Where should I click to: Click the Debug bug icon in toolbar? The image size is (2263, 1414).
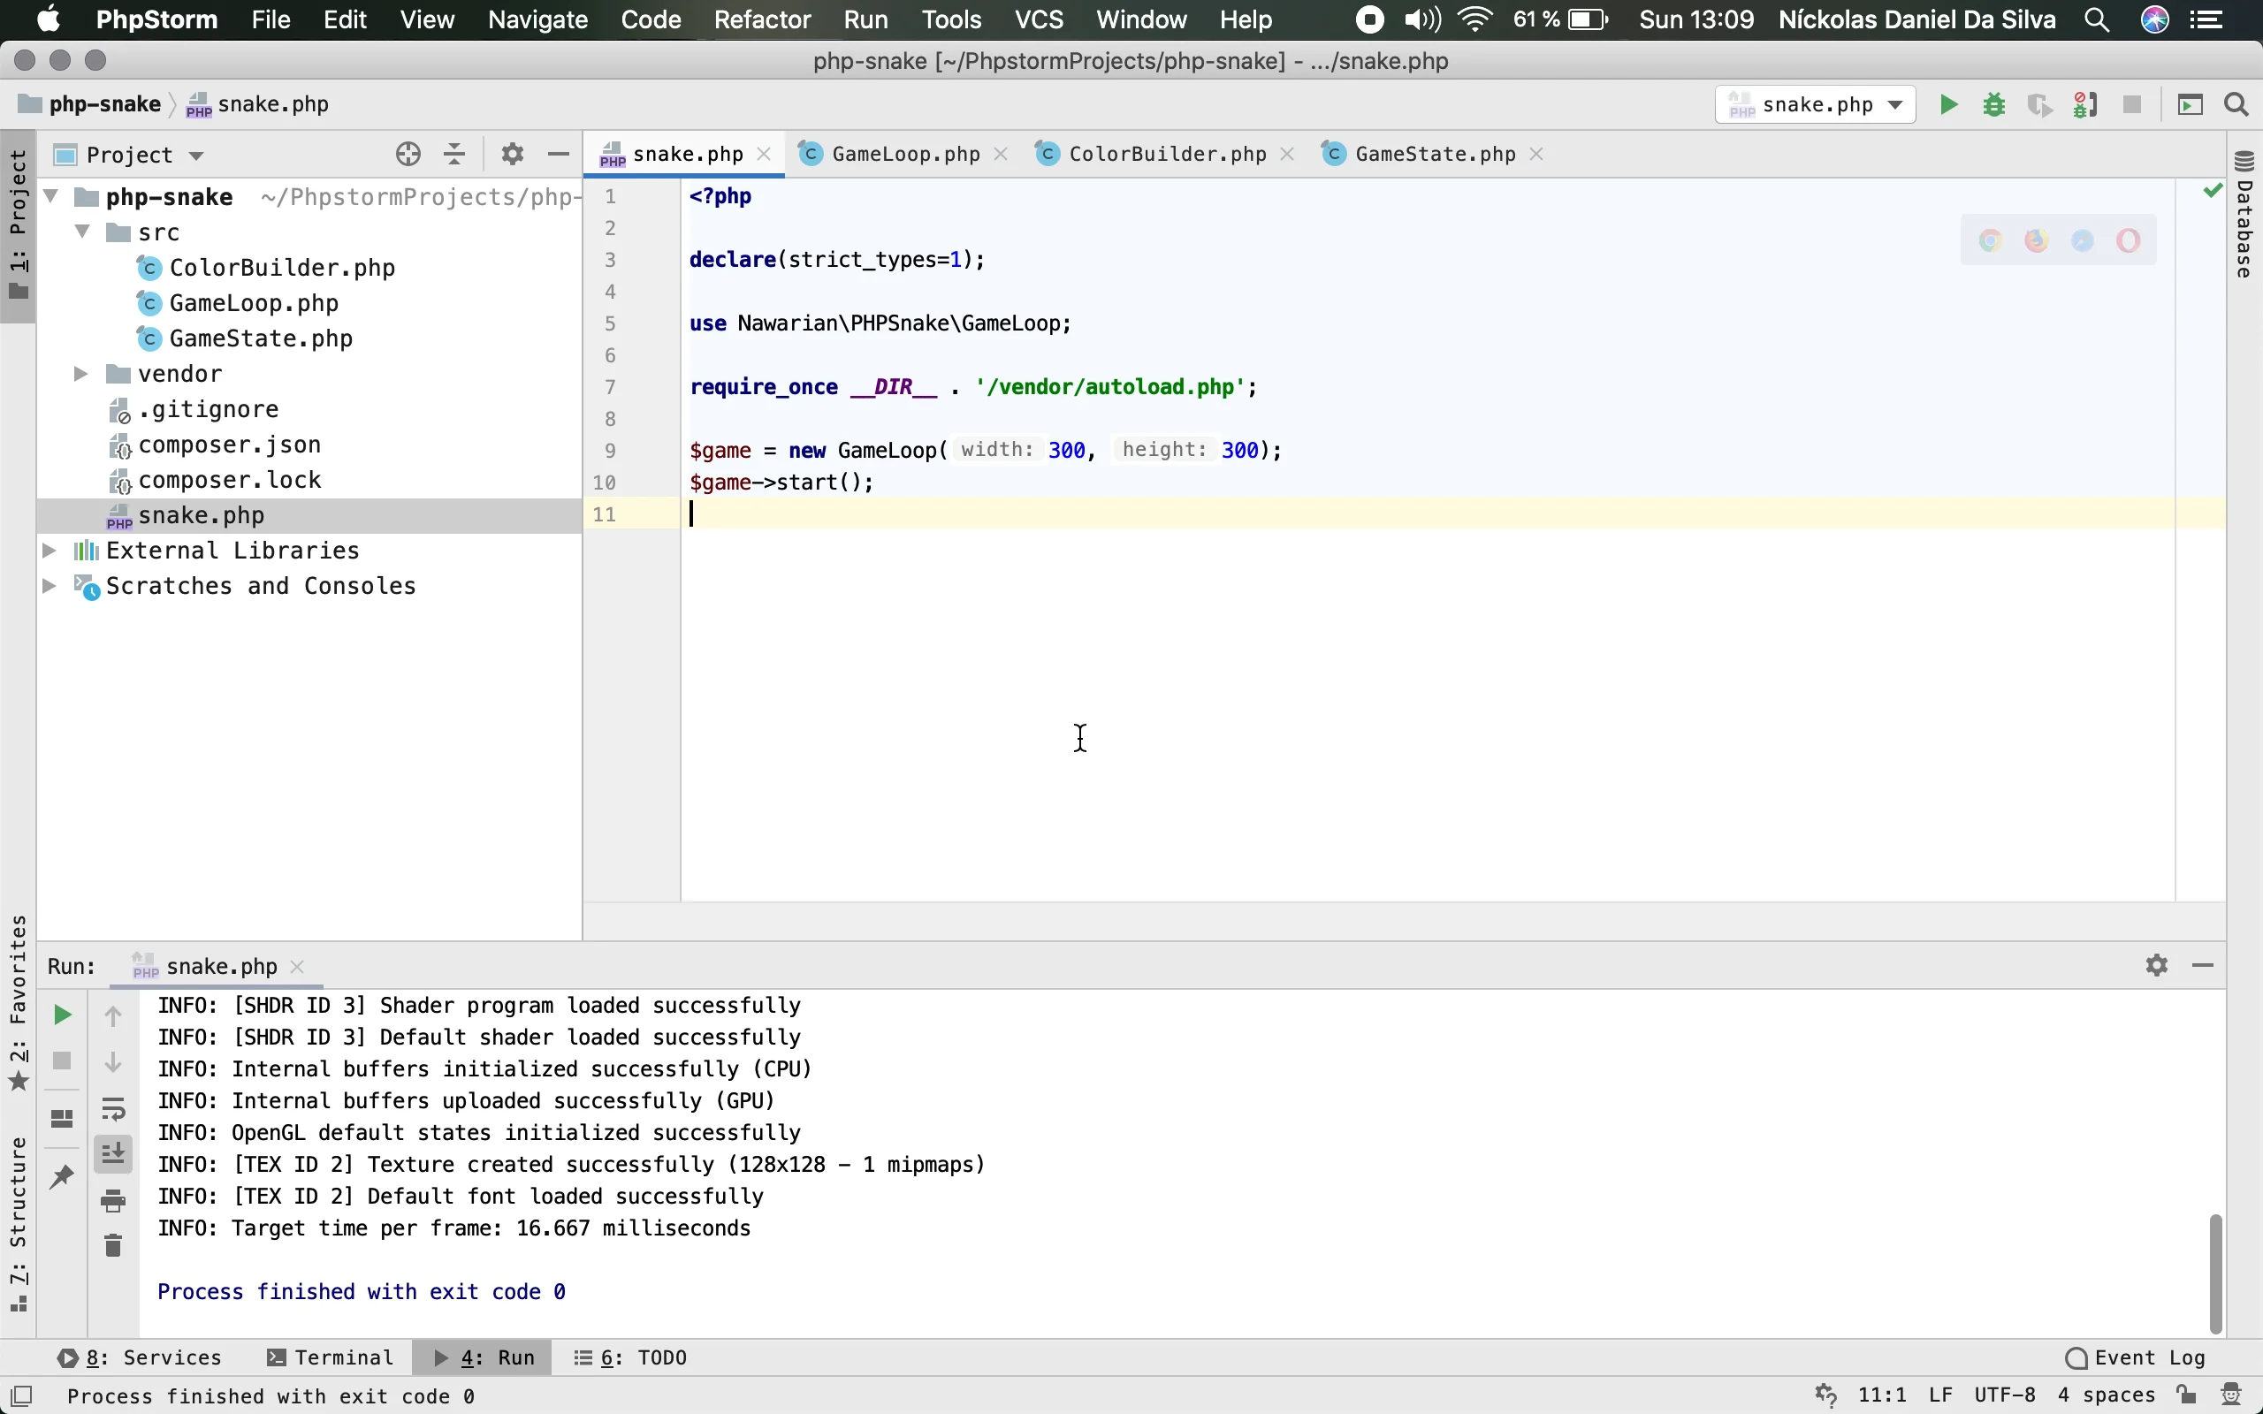1993,105
